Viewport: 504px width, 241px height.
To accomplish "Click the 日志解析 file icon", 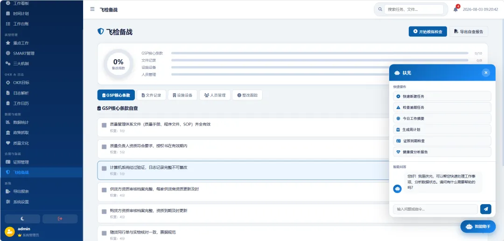I will [8, 93].
